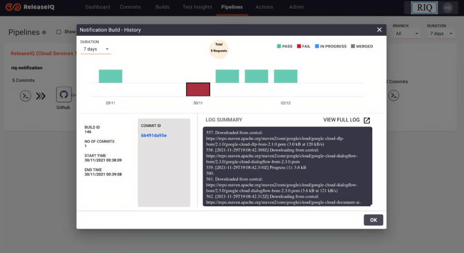Click the Total 5 Requests badge
The width and height of the screenshot is (464, 253).
point(219,49)
